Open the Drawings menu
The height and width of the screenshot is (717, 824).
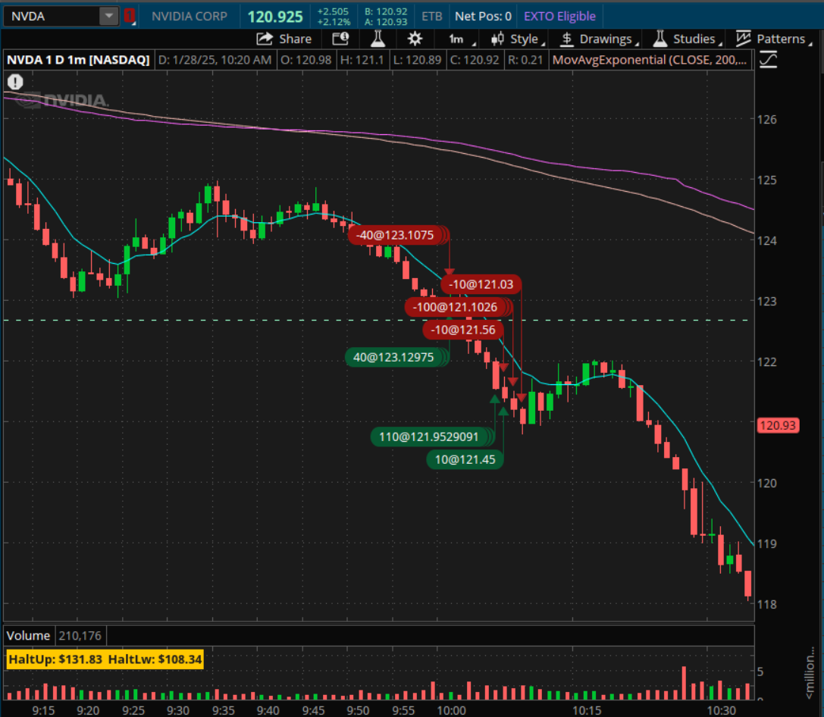point(598,39)
